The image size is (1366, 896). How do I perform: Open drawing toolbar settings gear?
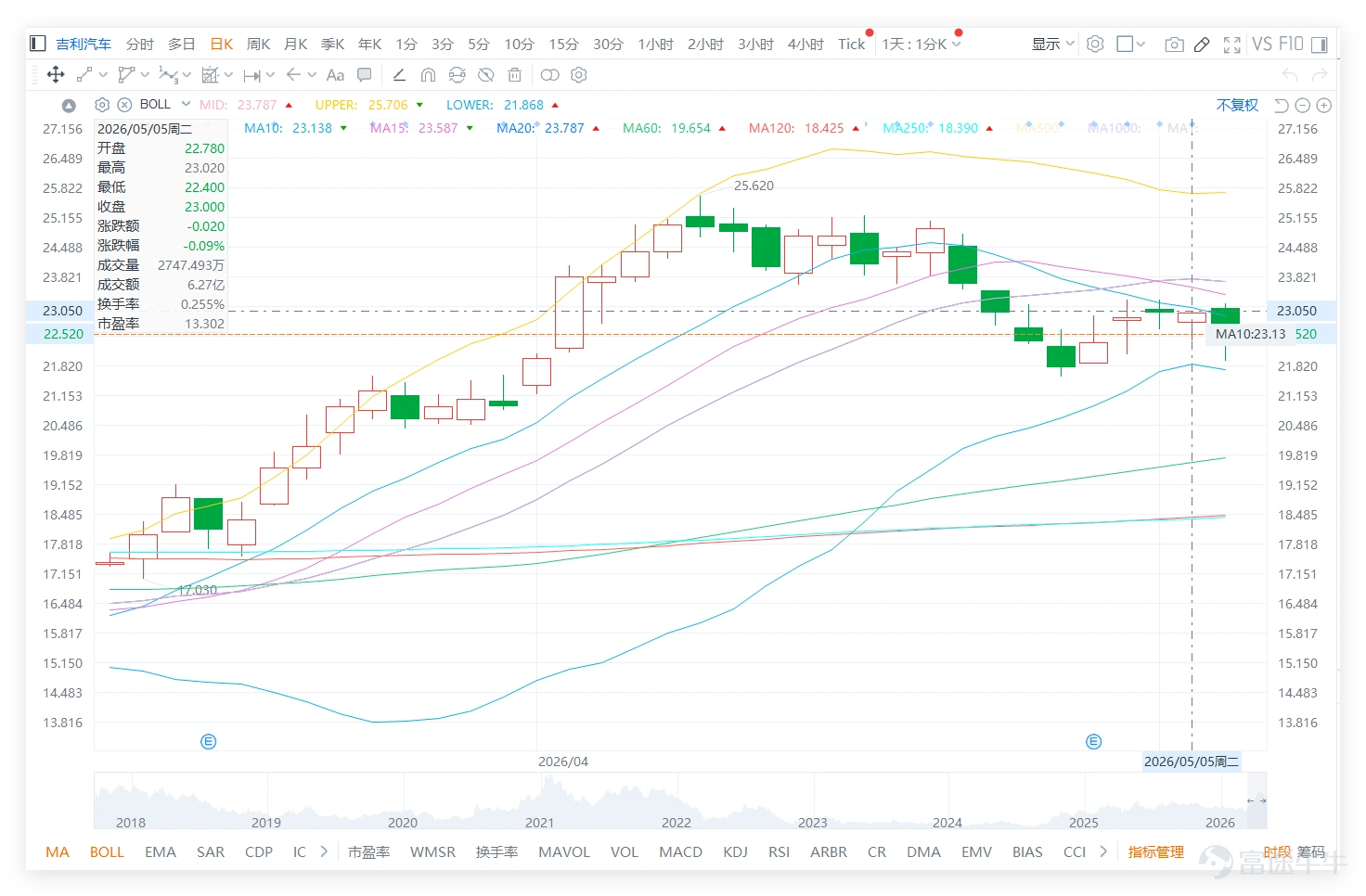pyautogui.click(x=579, y=75)
